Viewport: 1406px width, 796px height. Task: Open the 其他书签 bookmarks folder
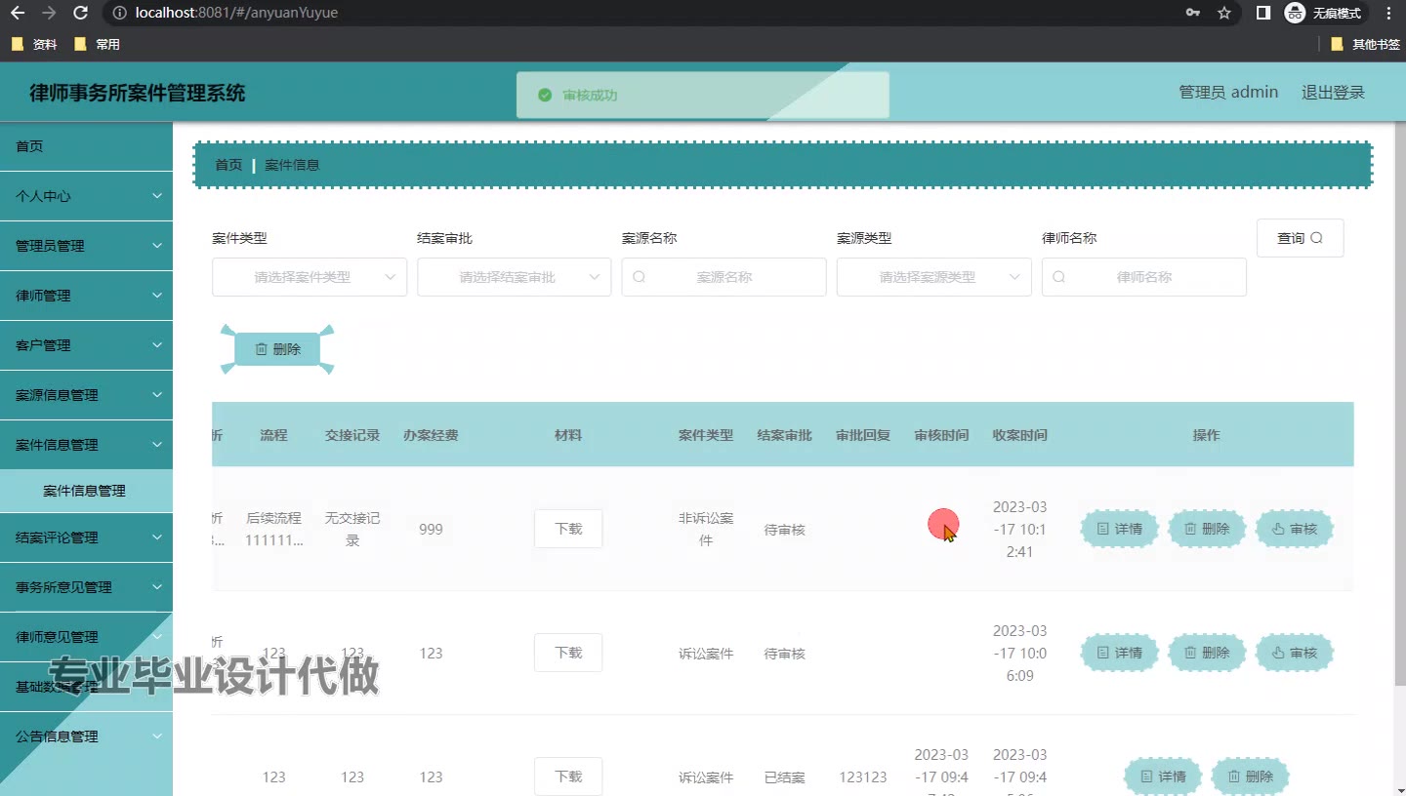tap(1365, 44)
